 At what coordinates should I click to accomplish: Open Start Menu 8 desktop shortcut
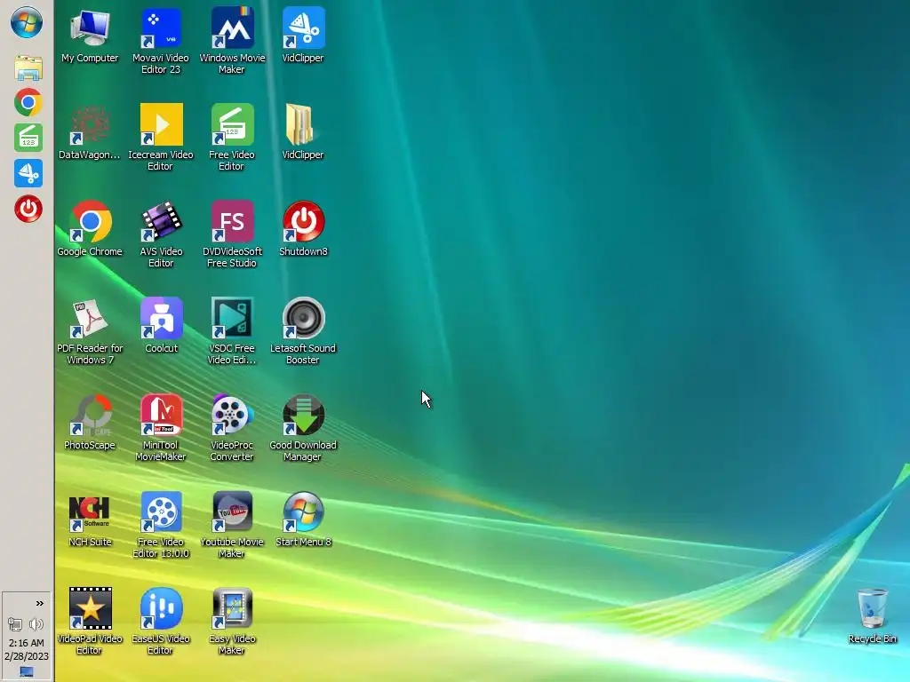coord(303,519)
